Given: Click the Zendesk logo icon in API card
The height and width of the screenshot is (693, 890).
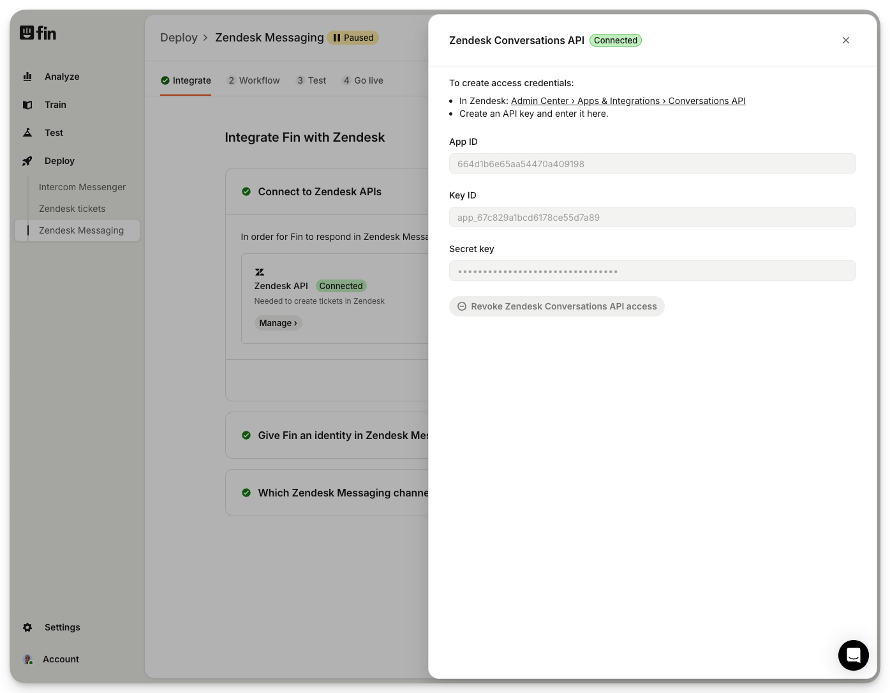Looking at the screenshot, I should tap(260, 272).
